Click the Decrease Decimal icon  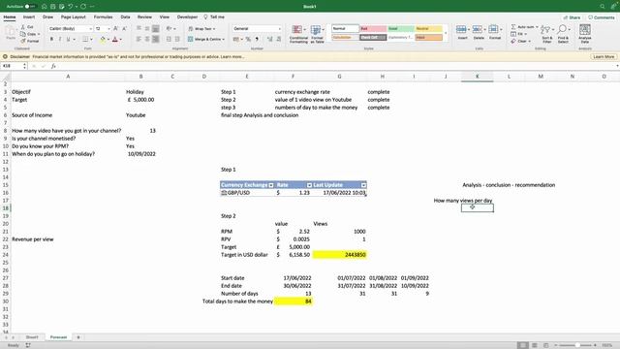(x=278, y=39)
